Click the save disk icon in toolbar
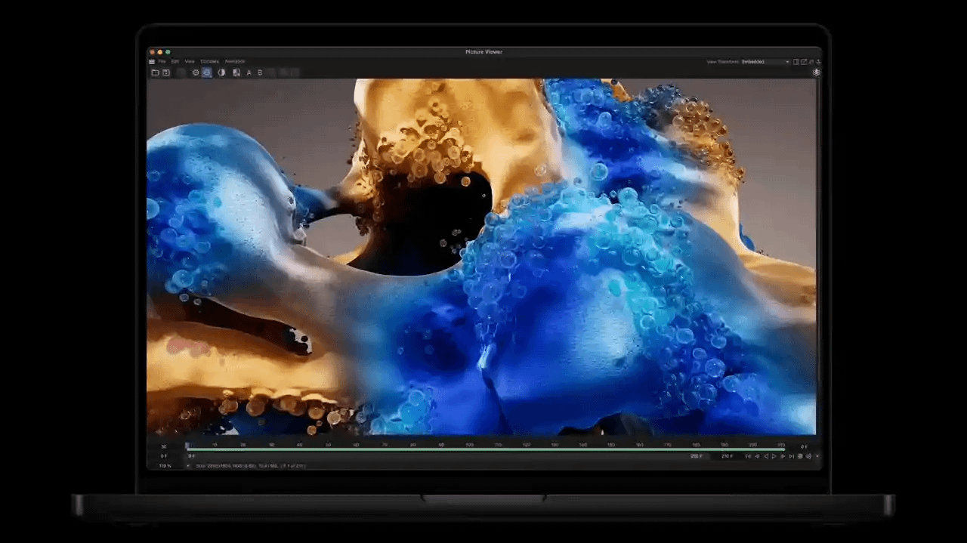The height and width of the screenshot is (543, 967). pos(166,73)
